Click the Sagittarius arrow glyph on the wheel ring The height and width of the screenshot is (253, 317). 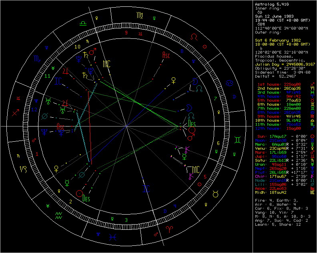pyautogui.click(x=16, y=113)
